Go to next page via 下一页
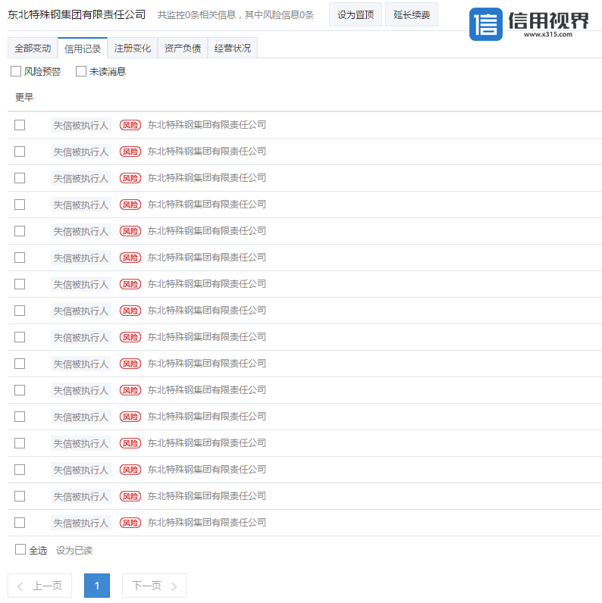 tap(154, 586)
